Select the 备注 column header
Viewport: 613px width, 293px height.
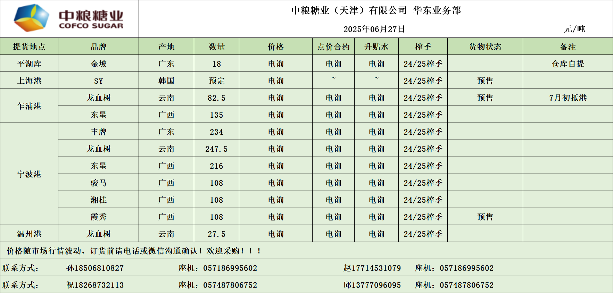point(568,47)
